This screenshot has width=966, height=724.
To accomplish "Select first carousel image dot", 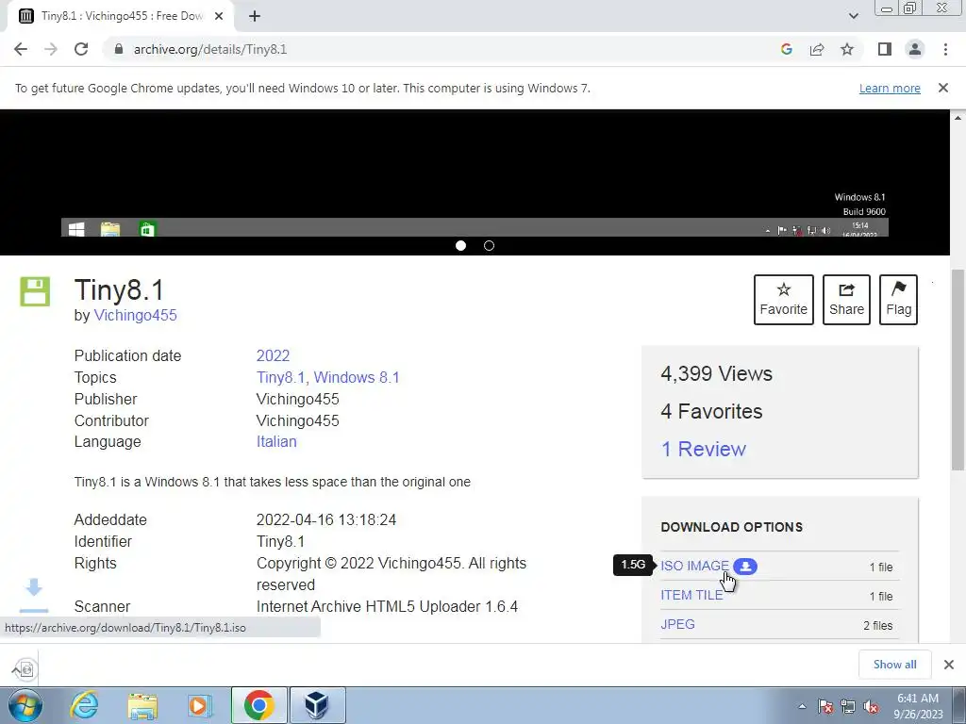I will [x=460, y=246].
